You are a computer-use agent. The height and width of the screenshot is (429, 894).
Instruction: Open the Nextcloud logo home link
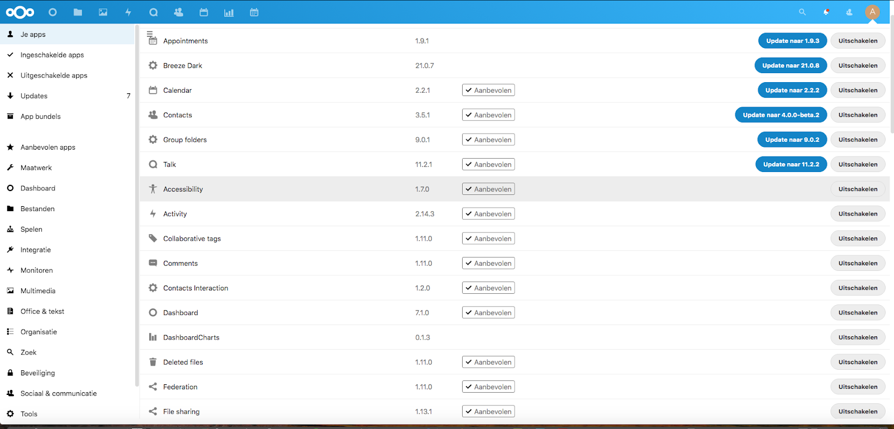pos(20,12)
